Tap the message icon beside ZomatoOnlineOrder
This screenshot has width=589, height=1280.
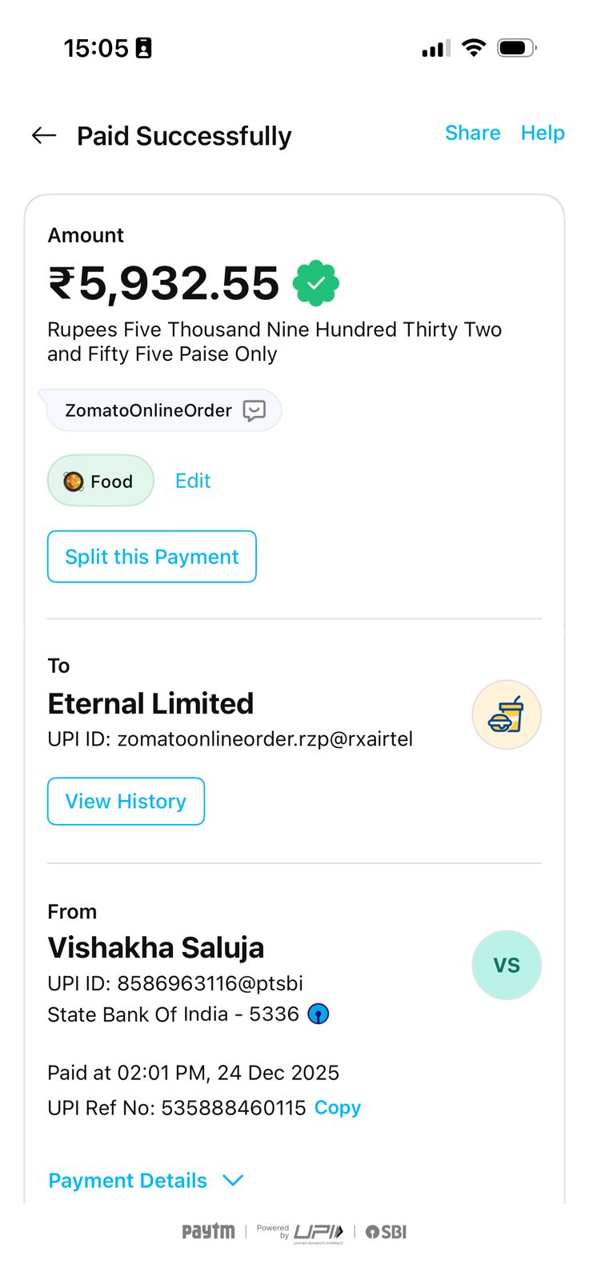(254, 411)
